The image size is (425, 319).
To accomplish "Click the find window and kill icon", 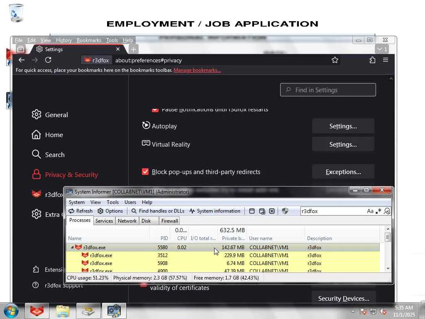I will (272, 211).
